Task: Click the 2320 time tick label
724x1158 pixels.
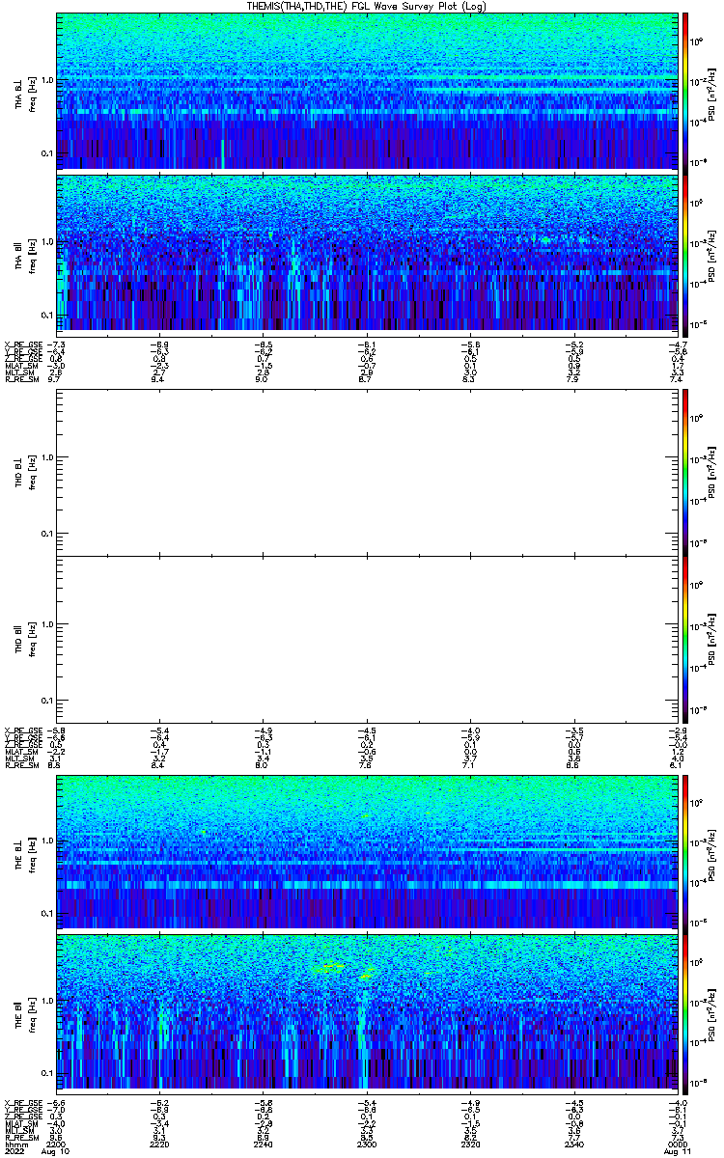Action: 471,1144
